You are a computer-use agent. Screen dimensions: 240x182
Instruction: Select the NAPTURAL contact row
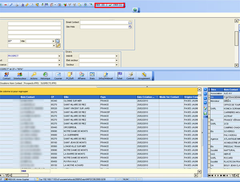point(225,150)
